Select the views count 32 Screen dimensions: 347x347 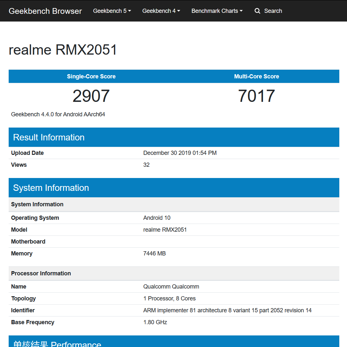[146, 165]
